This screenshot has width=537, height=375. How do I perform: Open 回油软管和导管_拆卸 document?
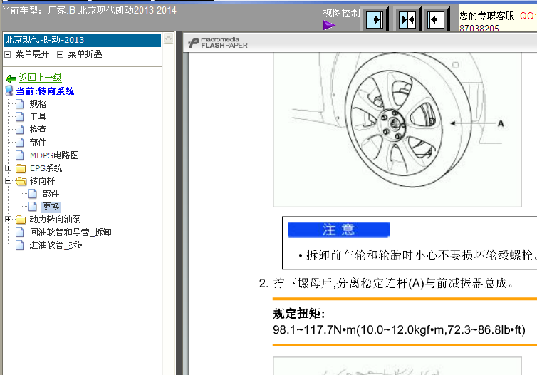(71, 232)
